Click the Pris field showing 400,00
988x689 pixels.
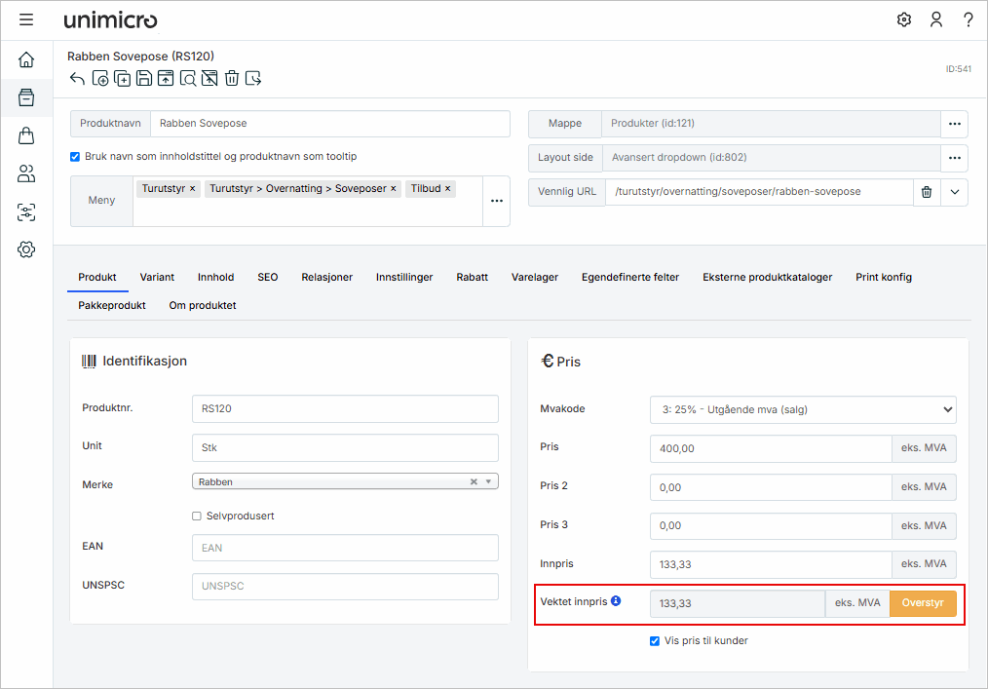coord(771,449)
